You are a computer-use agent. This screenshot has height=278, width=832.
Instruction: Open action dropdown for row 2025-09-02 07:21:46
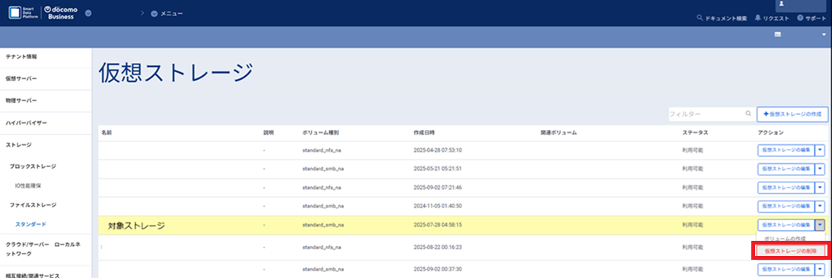coord(820,188)
